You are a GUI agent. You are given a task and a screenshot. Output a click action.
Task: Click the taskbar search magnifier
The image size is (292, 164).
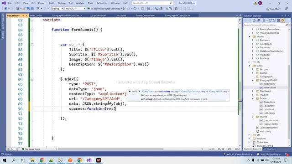pyautogui.click(x=14, y=160)
